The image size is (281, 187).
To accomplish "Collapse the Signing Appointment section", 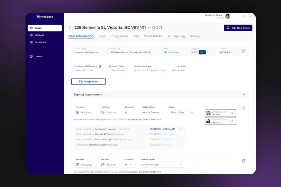I will [244, 94].
